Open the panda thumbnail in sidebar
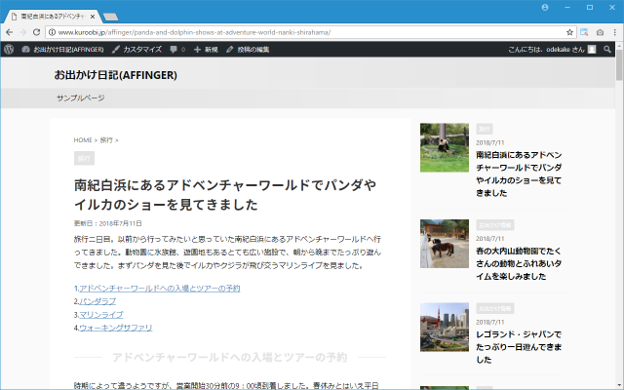624x390 pixels. coord(445,147)
